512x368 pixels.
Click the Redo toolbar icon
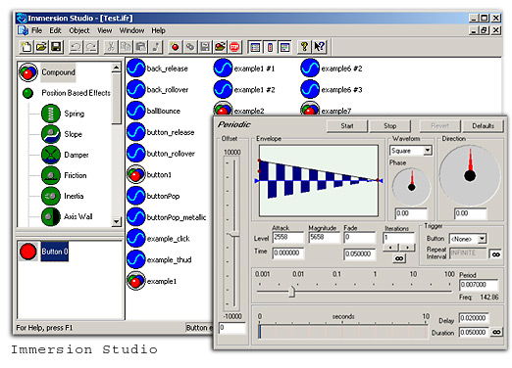click(91, 47)
